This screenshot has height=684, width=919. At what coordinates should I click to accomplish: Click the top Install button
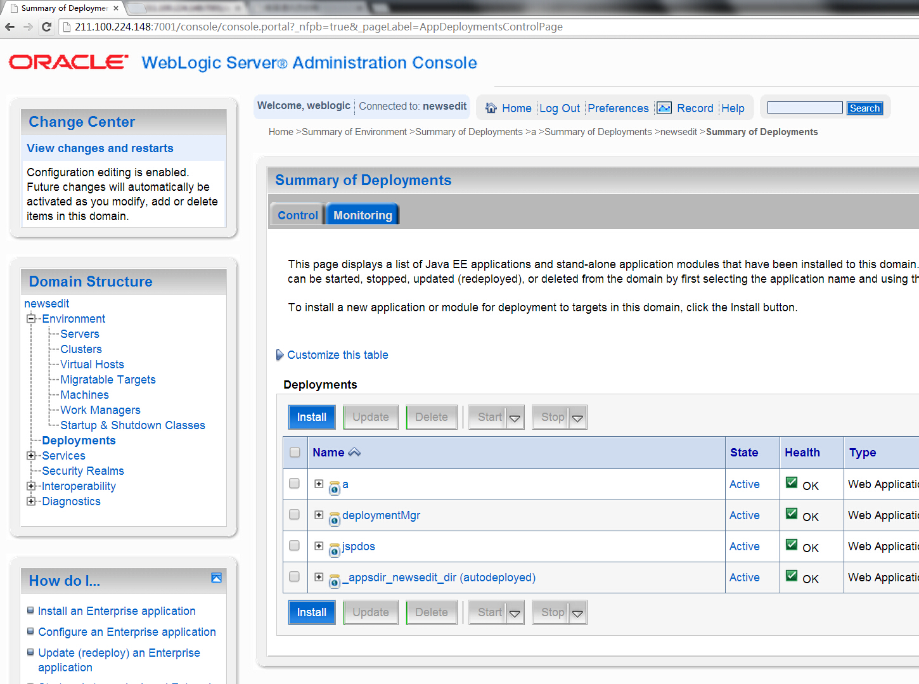312,417
